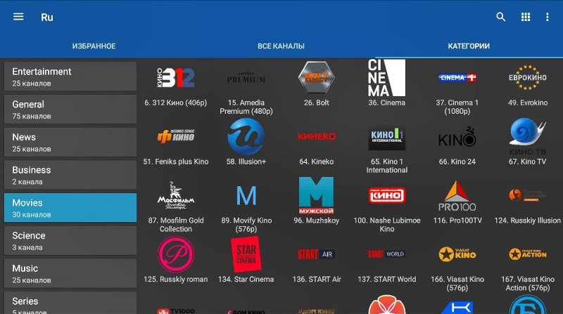Click the '125. Russkiy roman' label
563x314 pixels.
(176, 280)
